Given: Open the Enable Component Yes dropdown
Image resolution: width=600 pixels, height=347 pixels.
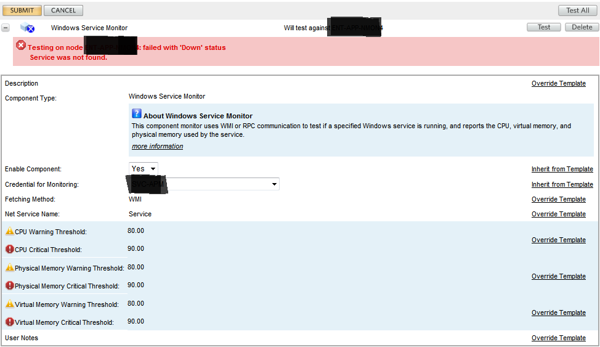Looking at the screenshot, I should pyautogui.click(x=144, y=168).
